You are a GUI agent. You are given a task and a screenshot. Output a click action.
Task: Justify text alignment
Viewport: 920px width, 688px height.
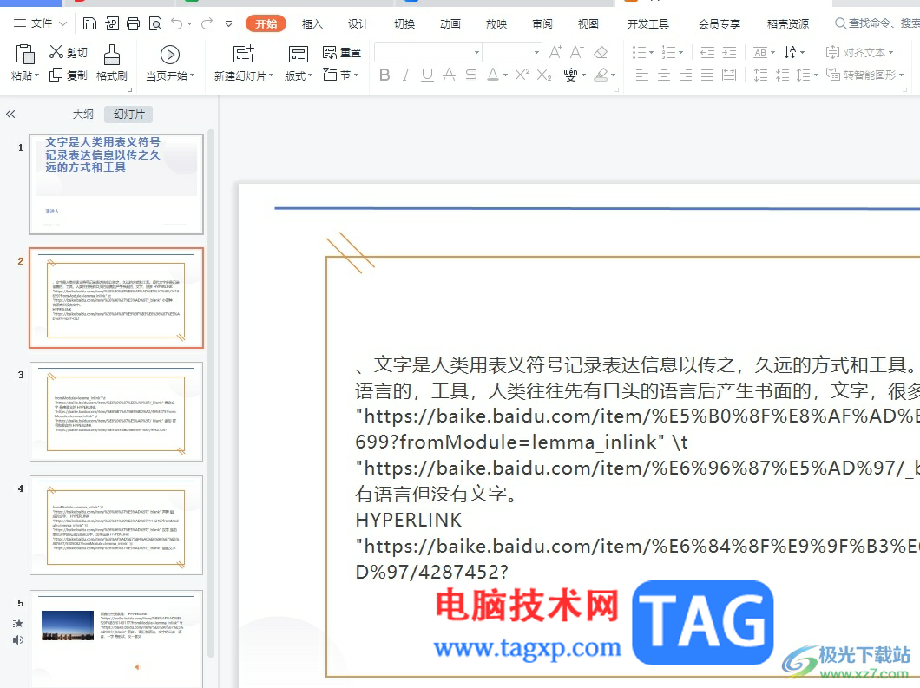click(707, 75)
